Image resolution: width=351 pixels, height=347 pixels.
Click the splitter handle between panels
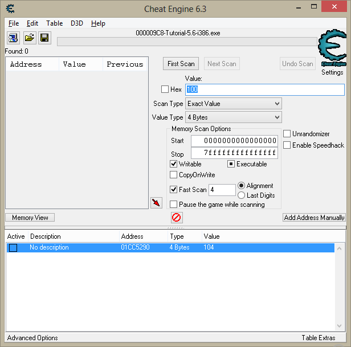click(x=175, y=227)
